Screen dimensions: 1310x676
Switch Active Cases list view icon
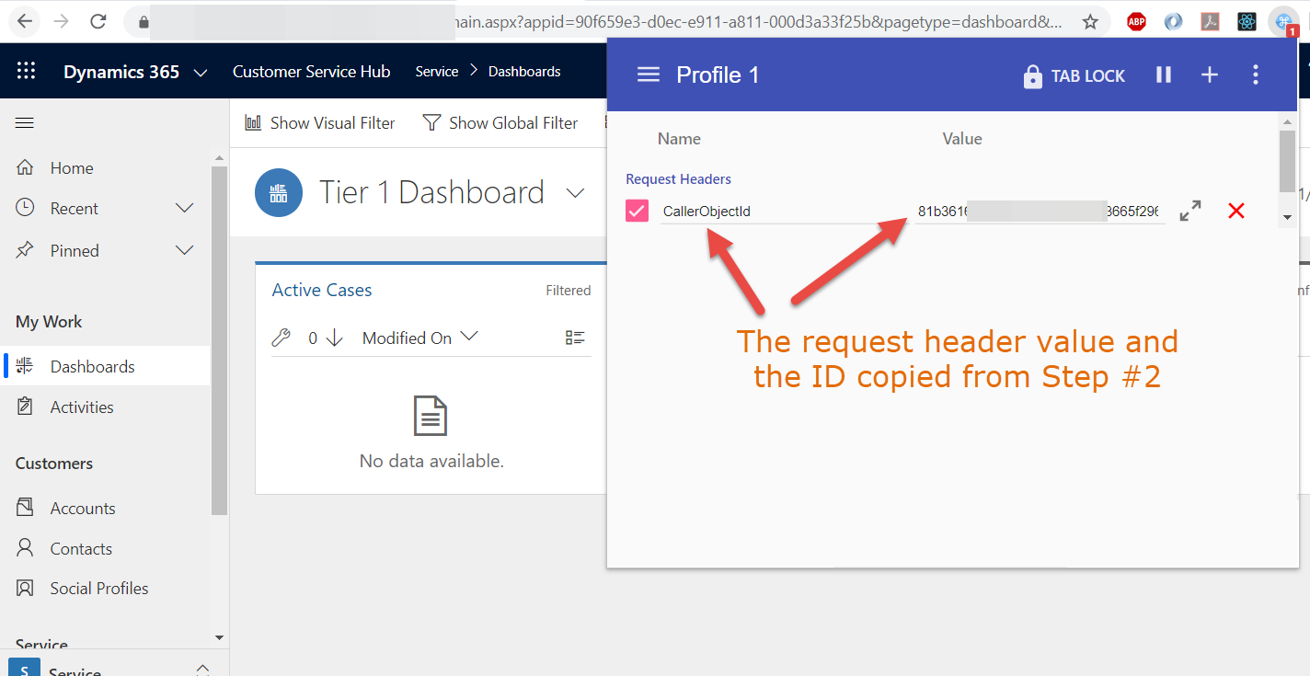[x=575, y=338]
